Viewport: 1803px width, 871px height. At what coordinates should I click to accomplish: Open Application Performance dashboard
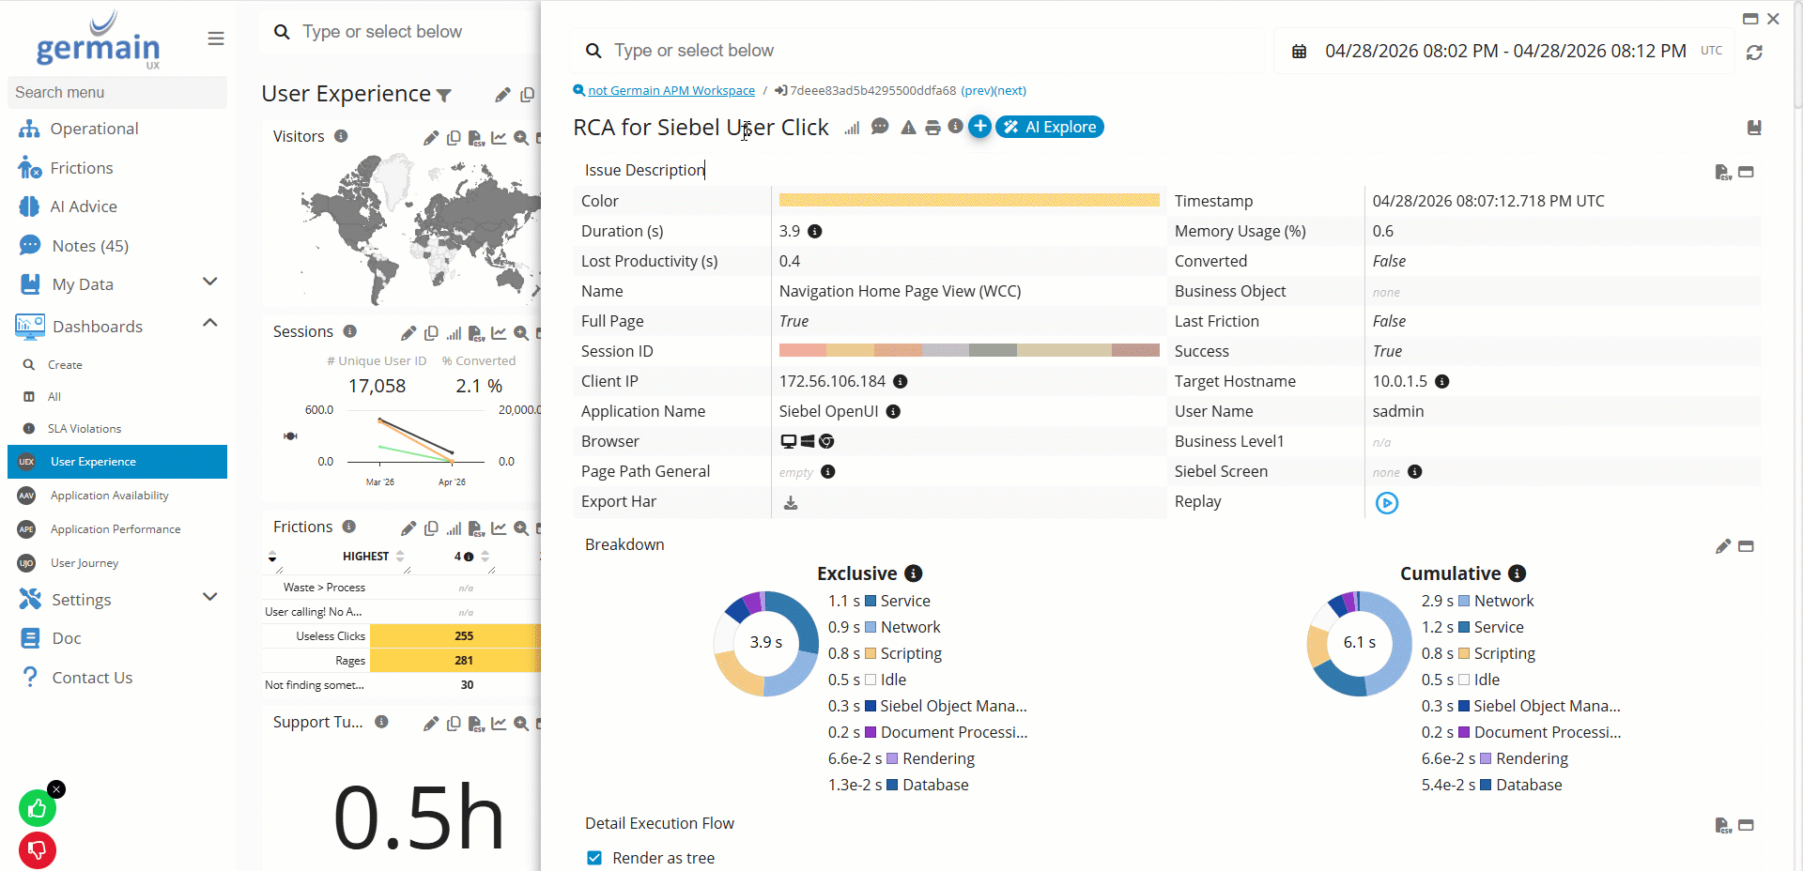point(116,529)
